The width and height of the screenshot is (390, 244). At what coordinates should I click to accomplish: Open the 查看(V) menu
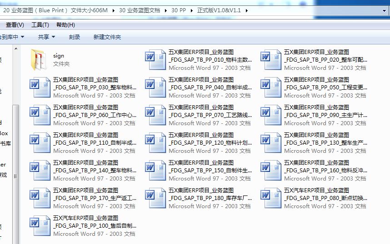click(15, 25)
